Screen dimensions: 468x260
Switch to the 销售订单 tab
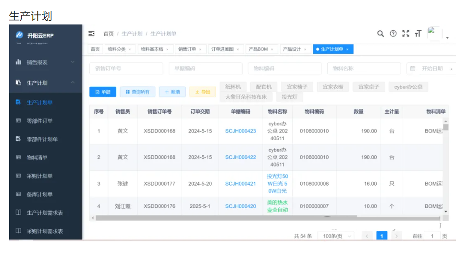(187, 49)
